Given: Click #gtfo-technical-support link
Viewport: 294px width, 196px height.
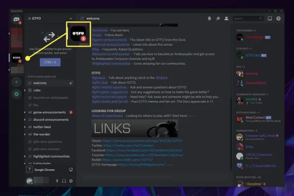Looking at the screenshot, I should pyautogui.click(x=109, y=97).
